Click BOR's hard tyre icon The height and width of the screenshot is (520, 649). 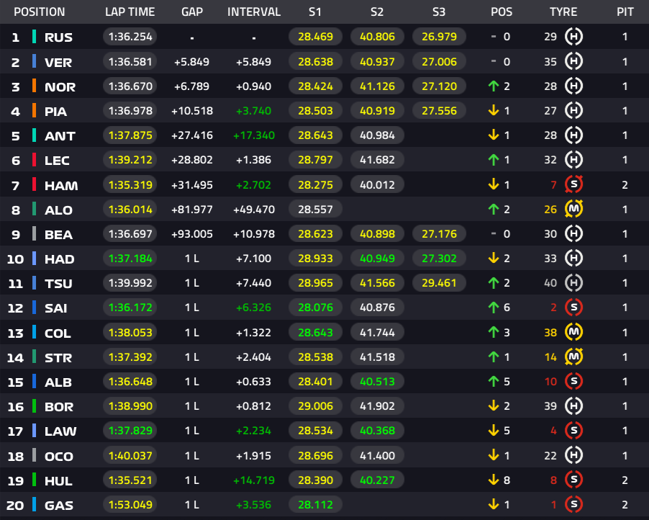click(x=573, y=406)
